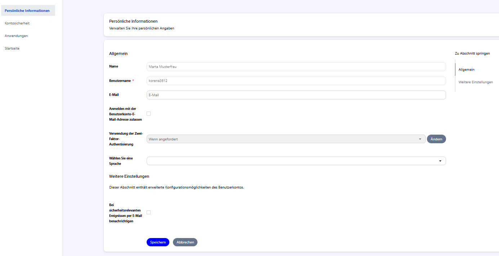Select Persönliche Informationen sidebar item
The height and width of the screenshot is (256, 499).
coord(27,11)
